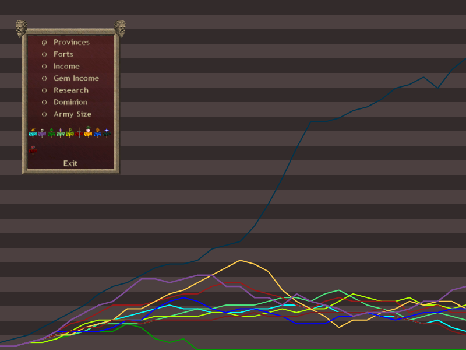466x350 pixels.
Task: Switch the graph to Income
Action: 61,66
